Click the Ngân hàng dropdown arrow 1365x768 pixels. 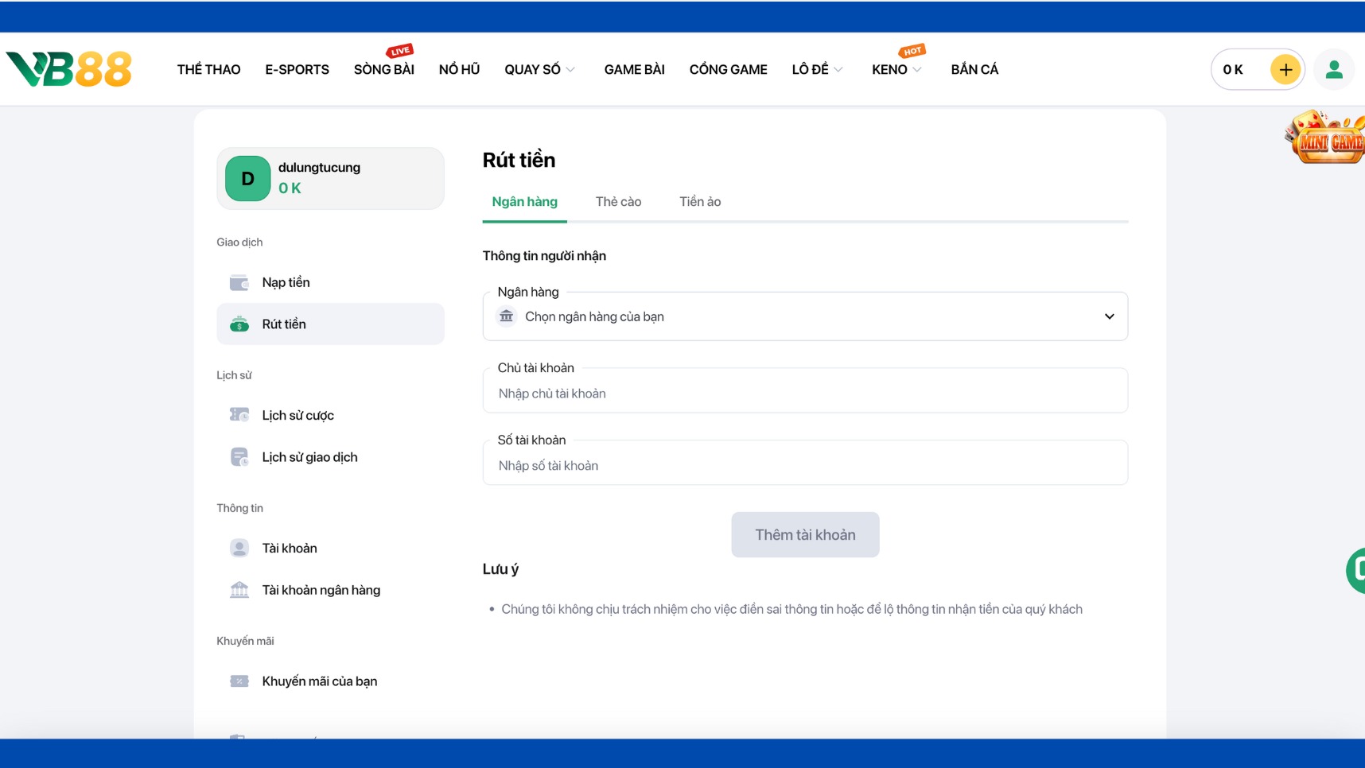(x=1109, y=316)
